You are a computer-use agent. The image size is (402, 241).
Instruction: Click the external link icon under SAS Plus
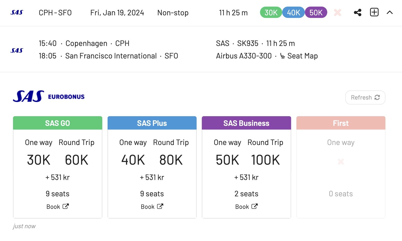pyautogui.click(x=160, y=206)
